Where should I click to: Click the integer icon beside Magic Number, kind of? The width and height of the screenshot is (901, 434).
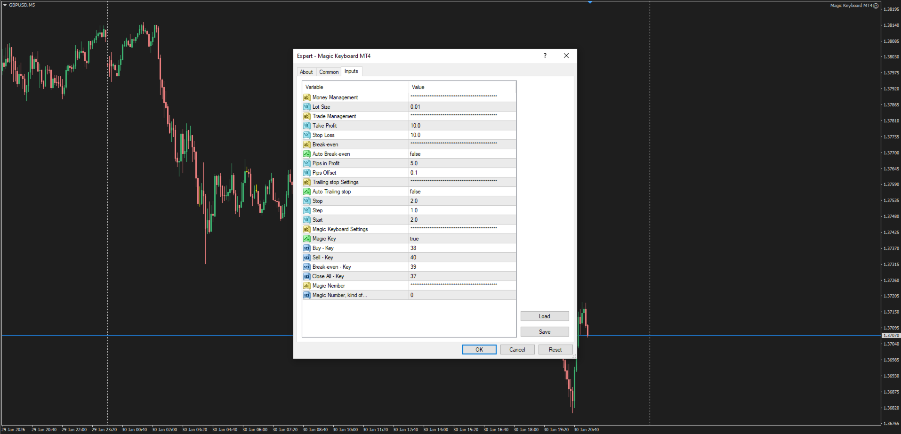[306, 295]
